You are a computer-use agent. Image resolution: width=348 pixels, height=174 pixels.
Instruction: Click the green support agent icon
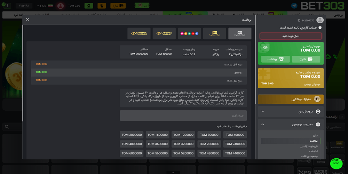[89, 6]
